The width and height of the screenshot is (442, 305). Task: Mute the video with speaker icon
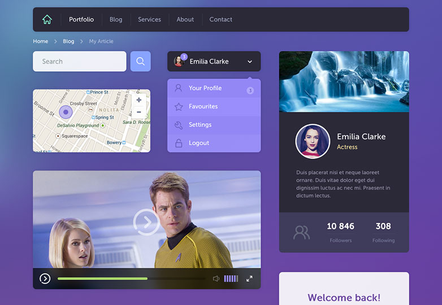tap(216, 278)
